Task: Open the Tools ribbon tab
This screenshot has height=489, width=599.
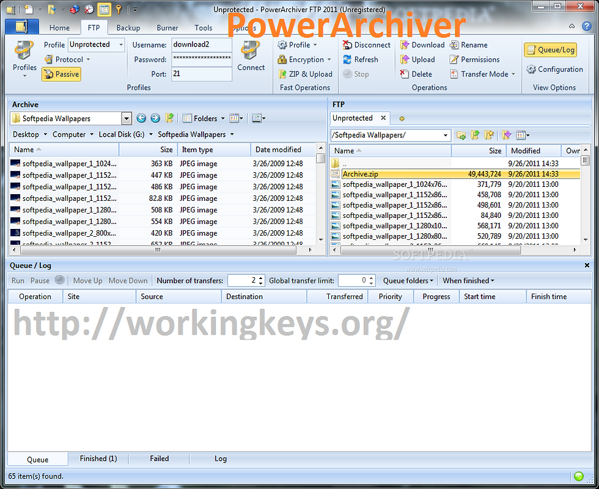Action: (x=203, y=28)
